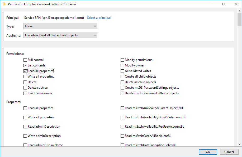Dismiss the dialog with Cancel
The width and height of the screenshot is (242, 157).
(x=229, y=152)
